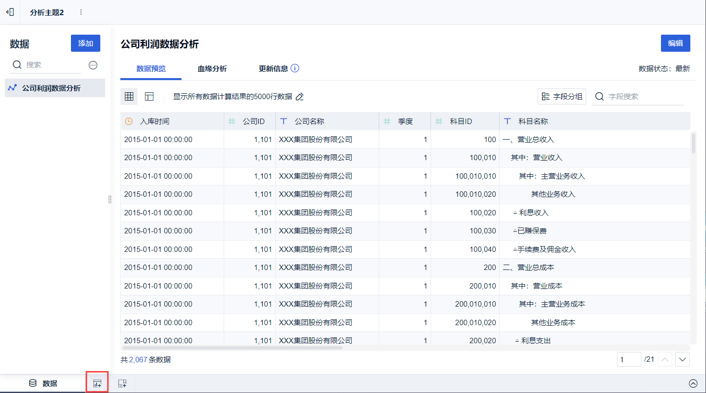This screenshot has width=706, height=393.
Task: Click the info icon next to 更新信息
Action: [295, 68]
